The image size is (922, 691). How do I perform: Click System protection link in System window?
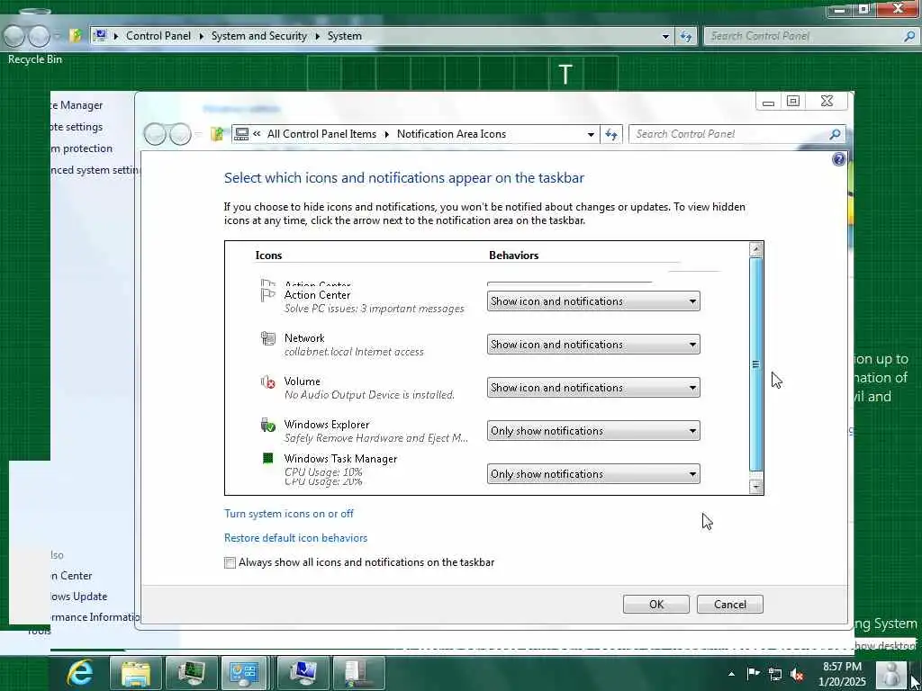[81, 148]
